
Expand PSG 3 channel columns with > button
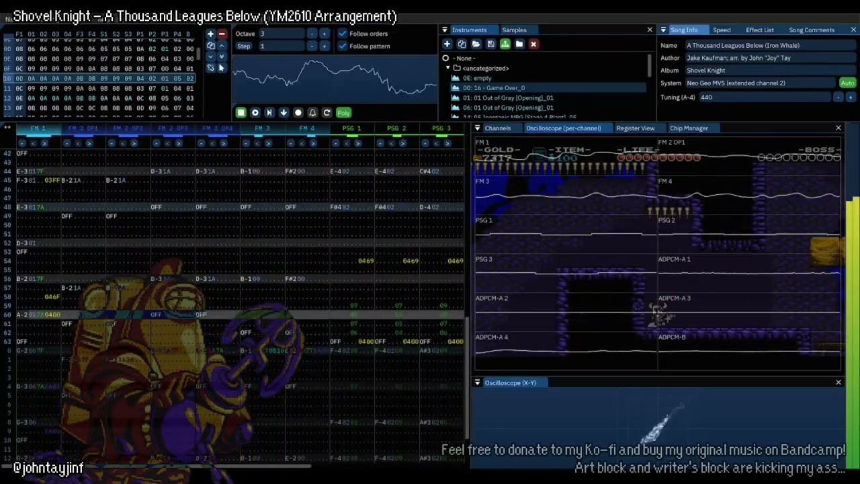[x=447, y=143]
